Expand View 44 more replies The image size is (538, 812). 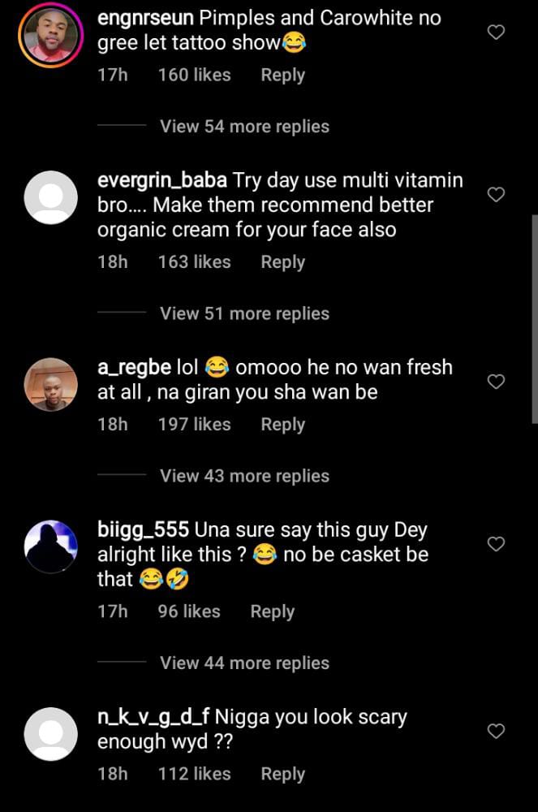[244, 663]
